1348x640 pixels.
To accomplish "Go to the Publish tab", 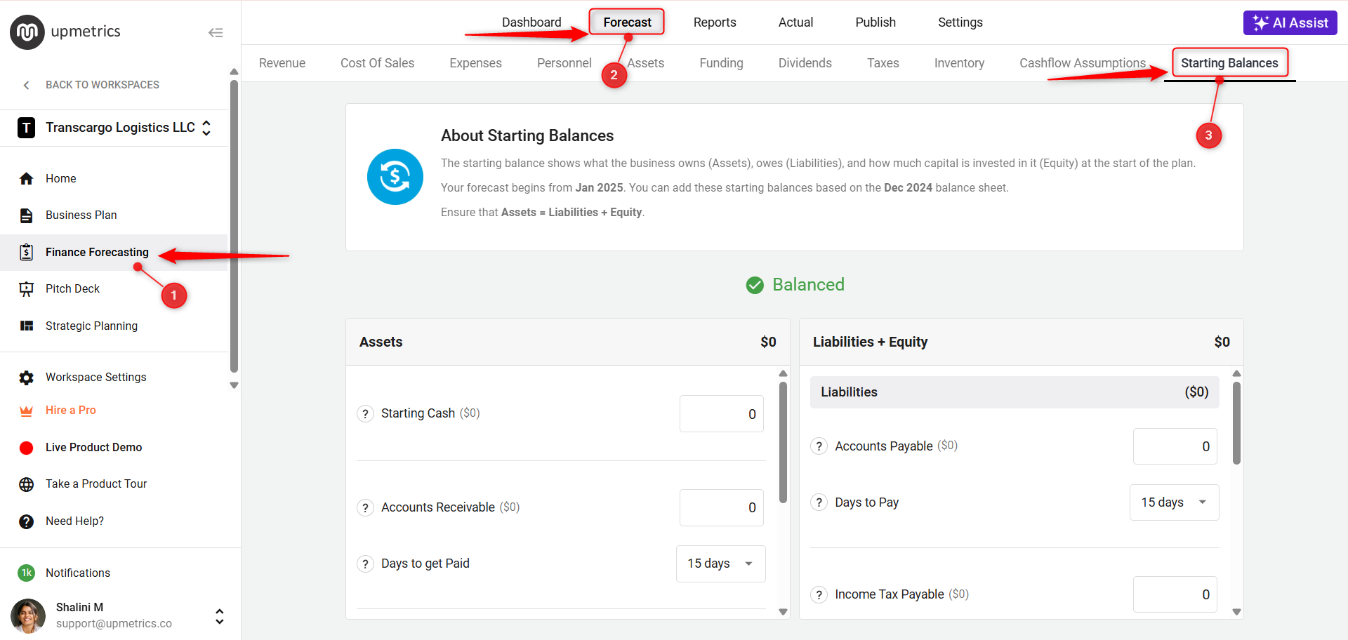I will point(875,22).
